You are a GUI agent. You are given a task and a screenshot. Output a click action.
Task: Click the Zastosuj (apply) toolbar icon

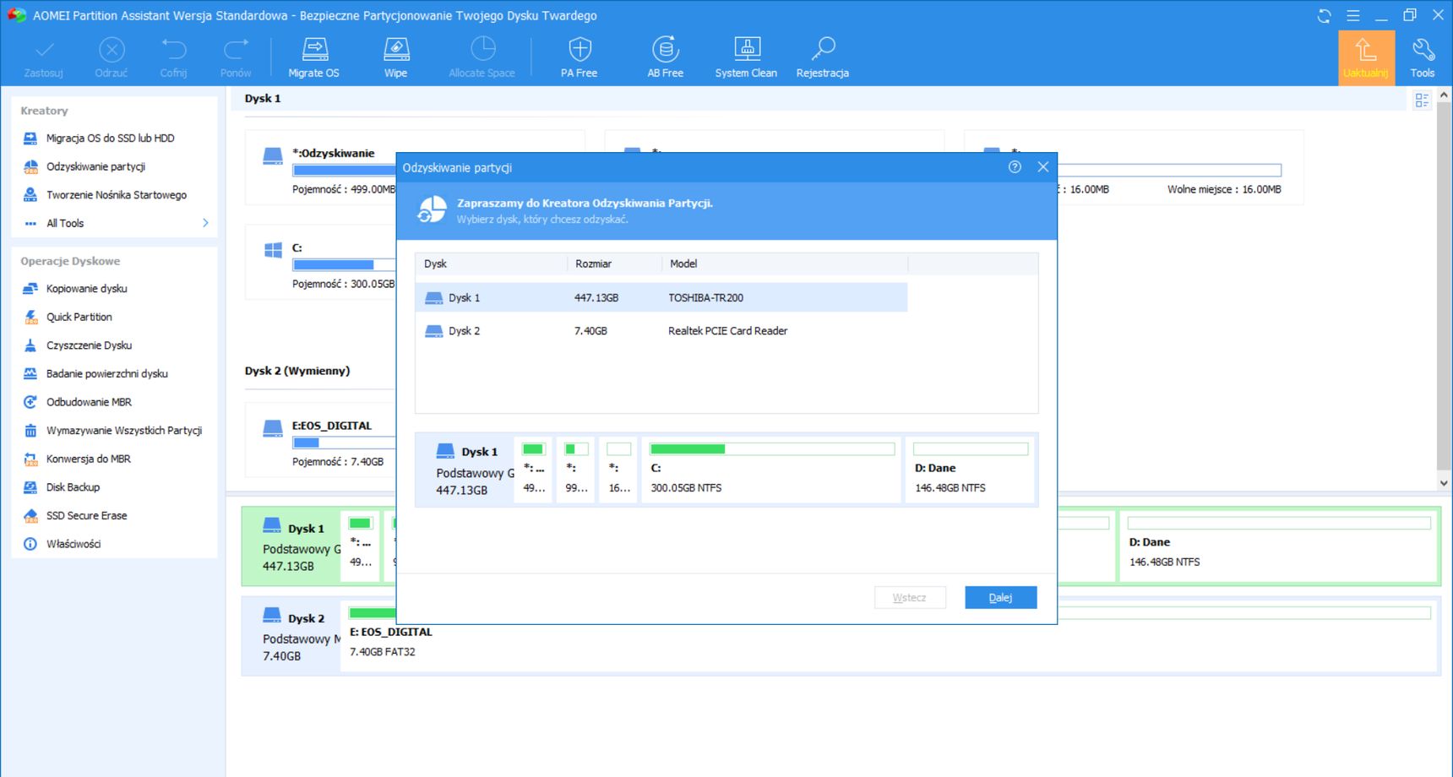point(44,57)
